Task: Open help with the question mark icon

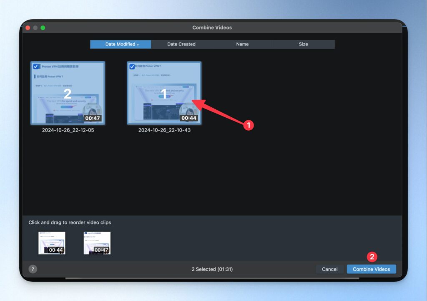Action: point(33,269)
